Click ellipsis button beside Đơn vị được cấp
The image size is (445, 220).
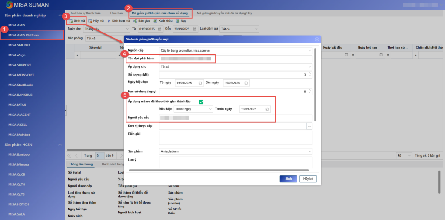[x=309, y=126]
